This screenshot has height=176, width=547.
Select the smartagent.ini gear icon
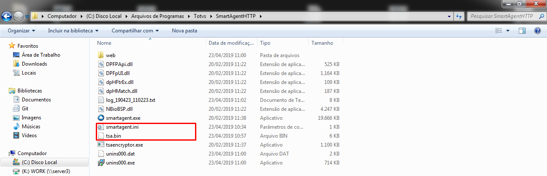coord(101,127)
